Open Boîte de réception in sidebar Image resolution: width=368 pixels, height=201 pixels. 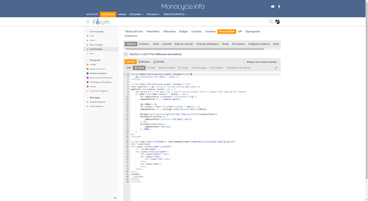[98, 102]
